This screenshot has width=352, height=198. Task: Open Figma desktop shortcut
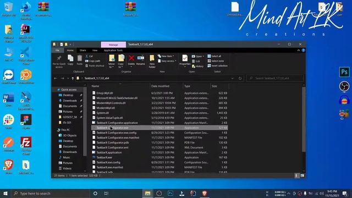(x=26, y=122)
